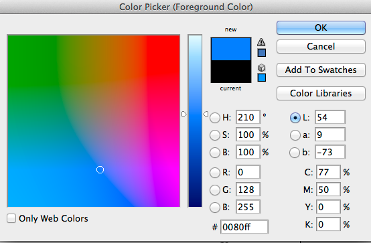Click the circular marker in the color field
Image resolution: width=371 pixels, height=243 pixels.
pos(100,169)
